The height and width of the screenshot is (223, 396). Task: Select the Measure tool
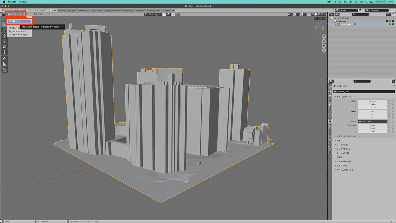[4, 64]
